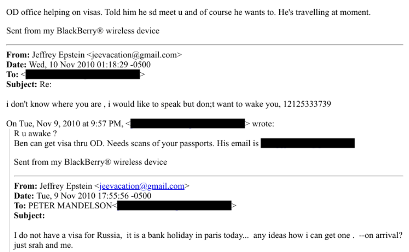409x252 pixels.
Task: Click the "OD office helping on visas" line
Action: click(x=89, y=13)
